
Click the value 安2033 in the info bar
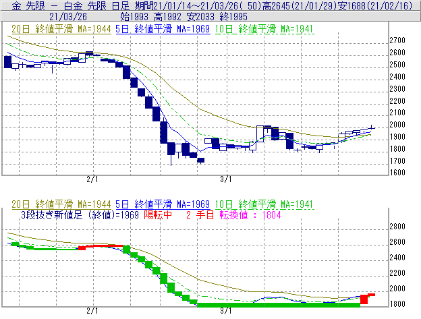click(200, 17)
